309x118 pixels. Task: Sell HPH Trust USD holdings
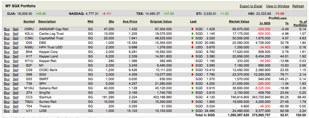(x=15, y=47)
